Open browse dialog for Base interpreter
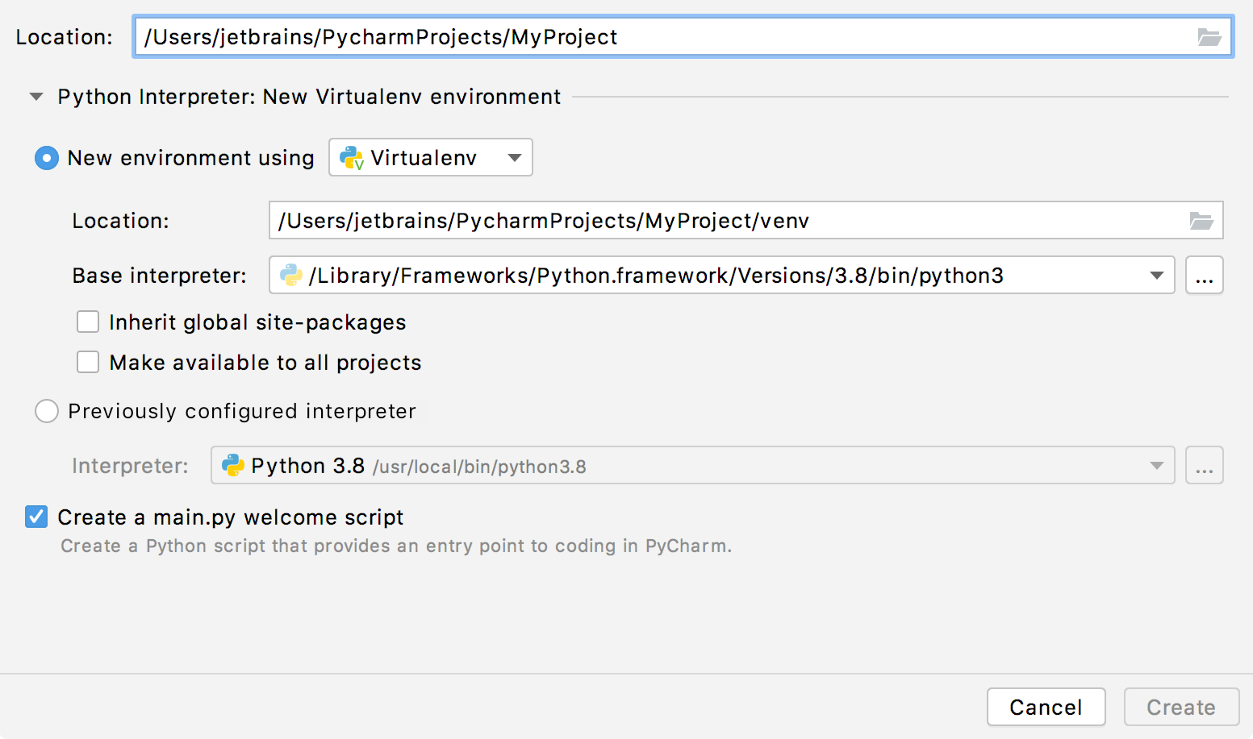Screen dimensions: 1253x739 [1204, 276]
